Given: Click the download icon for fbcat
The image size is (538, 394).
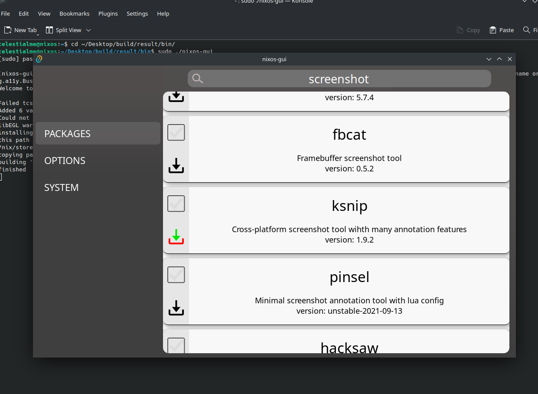Looking at the screenshot, I should pyautogui.click(x=176, y=165).
